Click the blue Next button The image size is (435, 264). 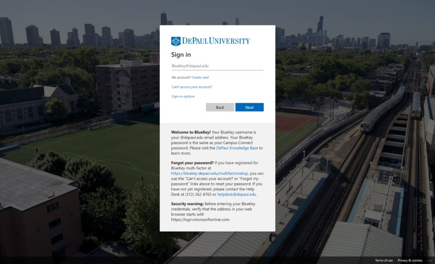[x=249, y=107]
